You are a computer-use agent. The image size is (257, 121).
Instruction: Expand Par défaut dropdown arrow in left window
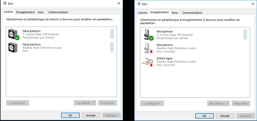tap(94, 103)
